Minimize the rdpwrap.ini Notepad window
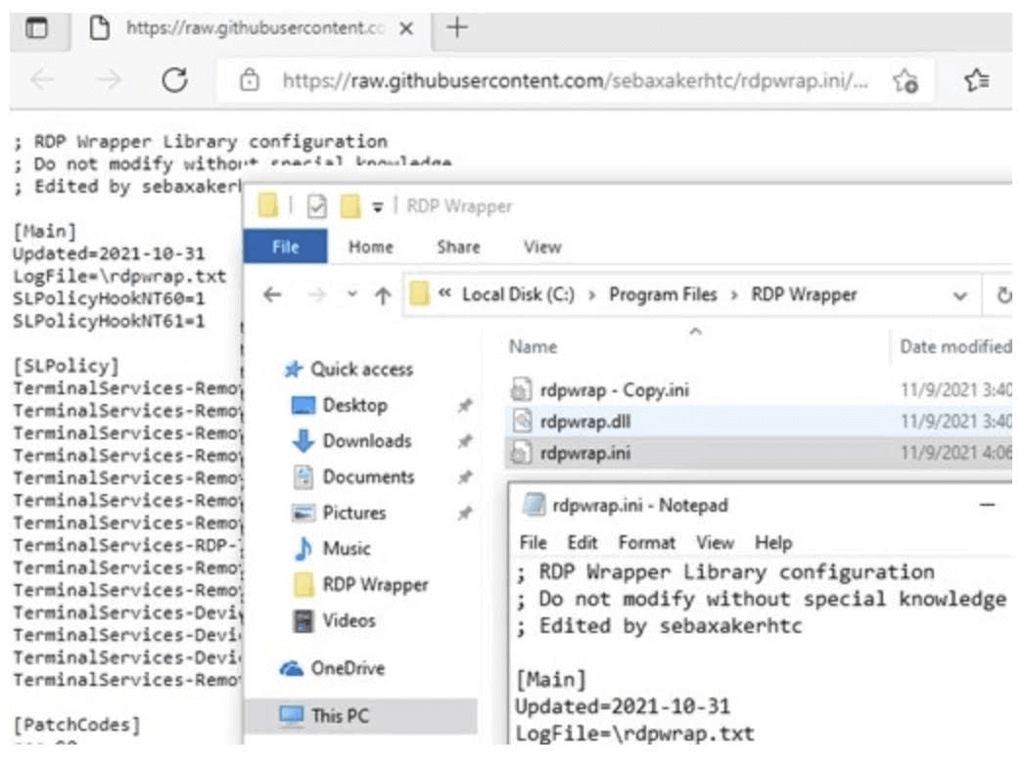The height and width of the screenshot is (769, 1026). (988, 505)
